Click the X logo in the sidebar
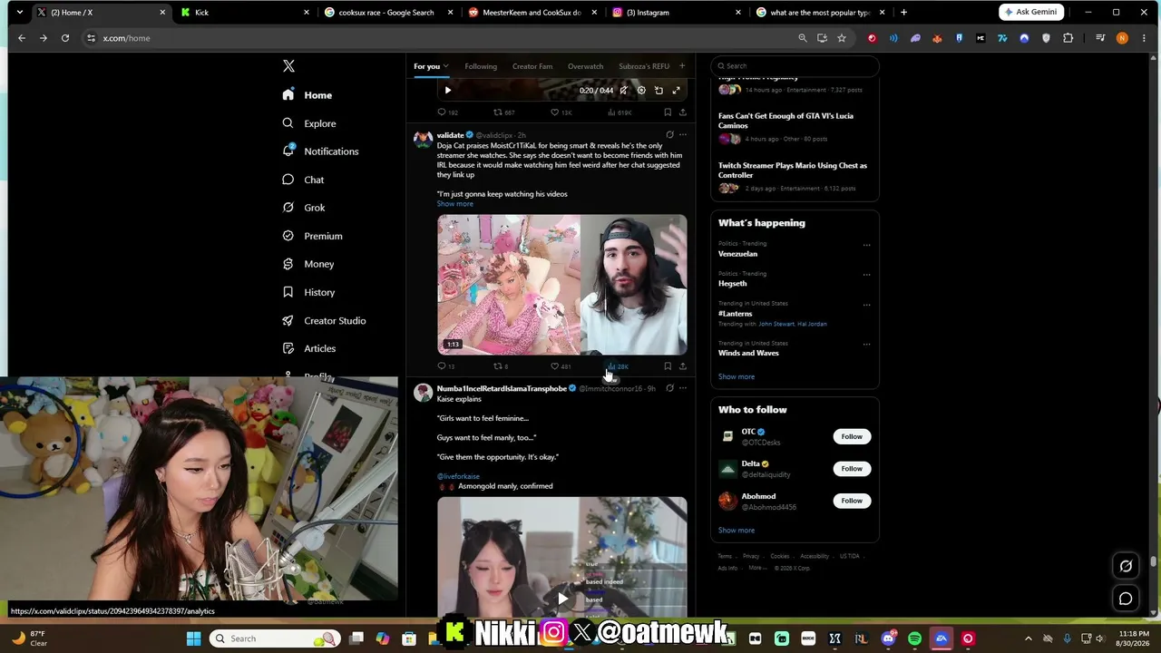Image resolution: width=1161 pixels, height=653 pixels. [x=288, y=66]
